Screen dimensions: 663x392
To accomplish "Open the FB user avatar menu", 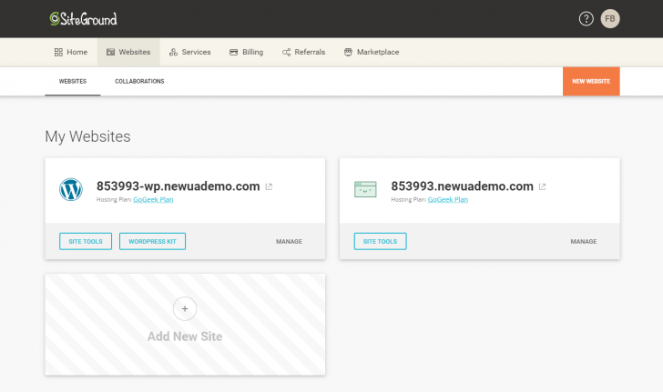I will point(610,18).
